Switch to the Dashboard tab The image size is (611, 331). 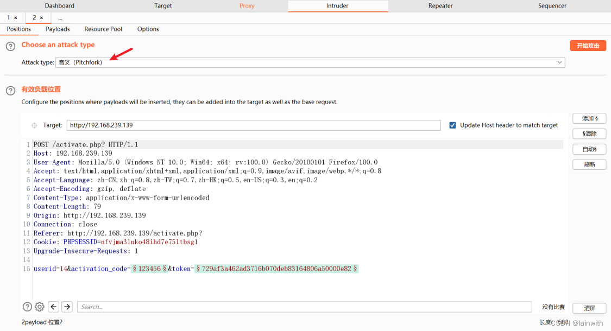[60, 6]
